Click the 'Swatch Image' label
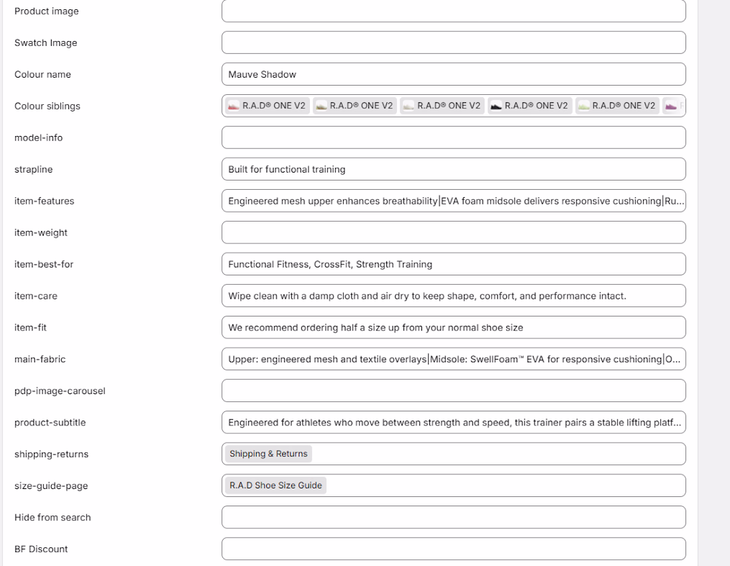730x566 pixels. coord(46,43)
